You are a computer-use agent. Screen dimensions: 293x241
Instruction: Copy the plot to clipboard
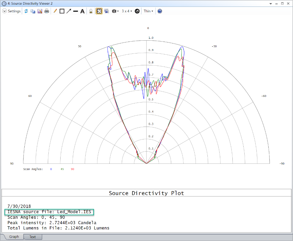[x=33, y=11]
